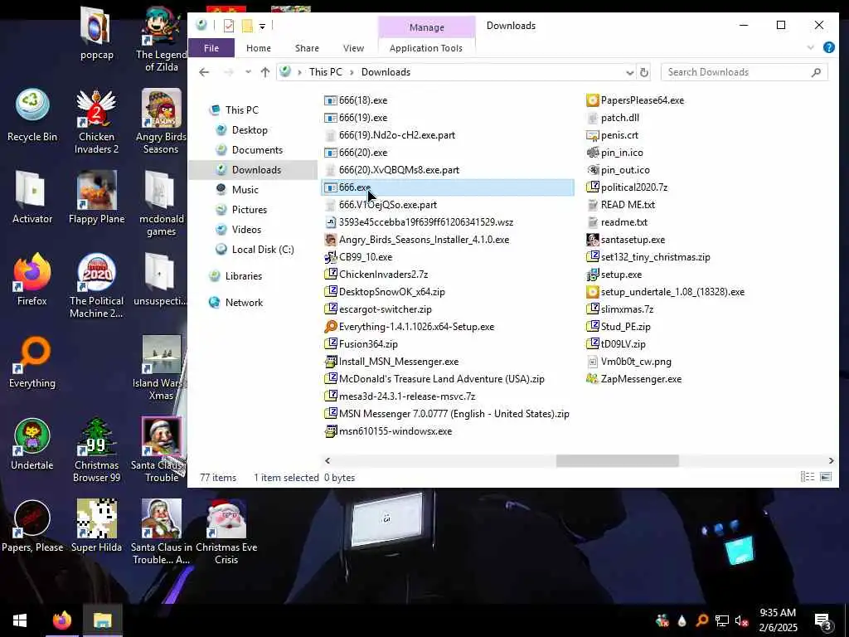Image resolution: width=849 pixels, height=637 pixels.
Task: Switch to the Home ribbon tab
Action: (x=259, y=47)
